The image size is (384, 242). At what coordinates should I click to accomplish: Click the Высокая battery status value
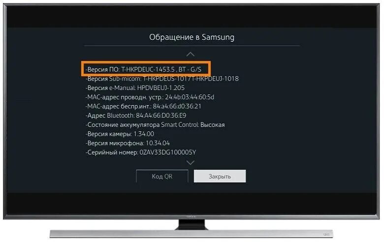coord(213,125)
